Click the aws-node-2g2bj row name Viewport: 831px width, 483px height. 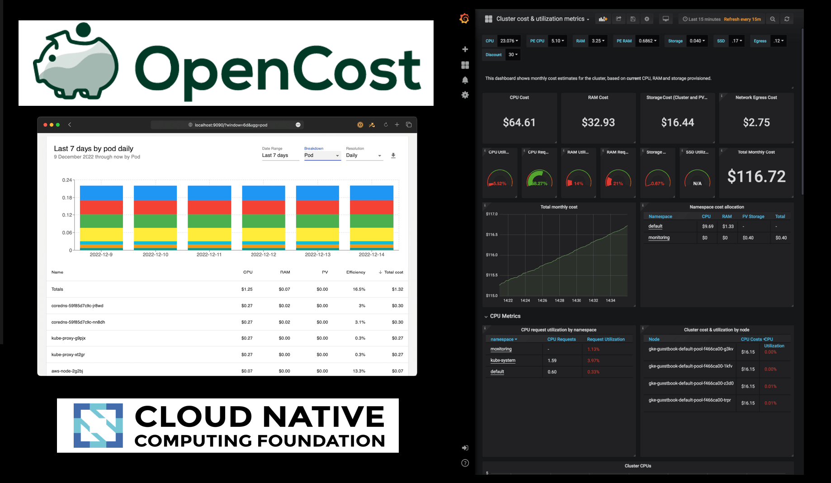coord(67,371)
